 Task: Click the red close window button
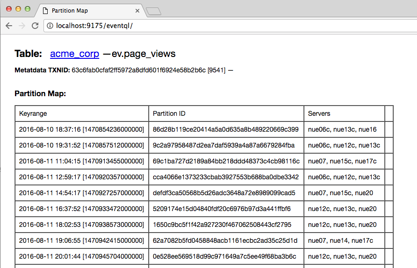pyautogui.click(x=9, y=9)
